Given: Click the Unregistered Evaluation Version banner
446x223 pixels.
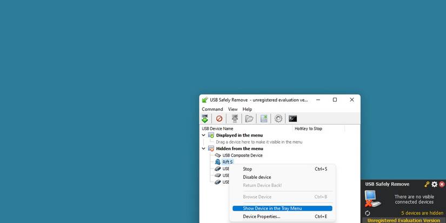Looking at the screenshot, I should [404, 220].
